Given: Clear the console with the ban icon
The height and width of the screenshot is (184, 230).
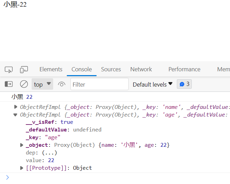Looking at the screenshot, I should [x=24, y=84].
